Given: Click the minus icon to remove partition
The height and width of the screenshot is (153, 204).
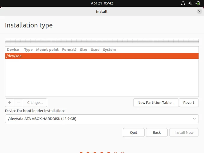Looking at the screenshot, I should click(x=18, y=103).
